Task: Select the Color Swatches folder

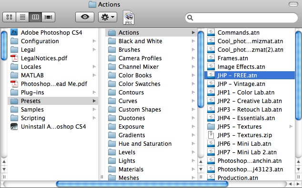Action: tap(151, 84)
